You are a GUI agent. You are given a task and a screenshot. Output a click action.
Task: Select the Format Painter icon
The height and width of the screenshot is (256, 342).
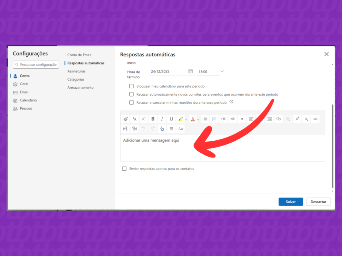click(x=126, y=119)
